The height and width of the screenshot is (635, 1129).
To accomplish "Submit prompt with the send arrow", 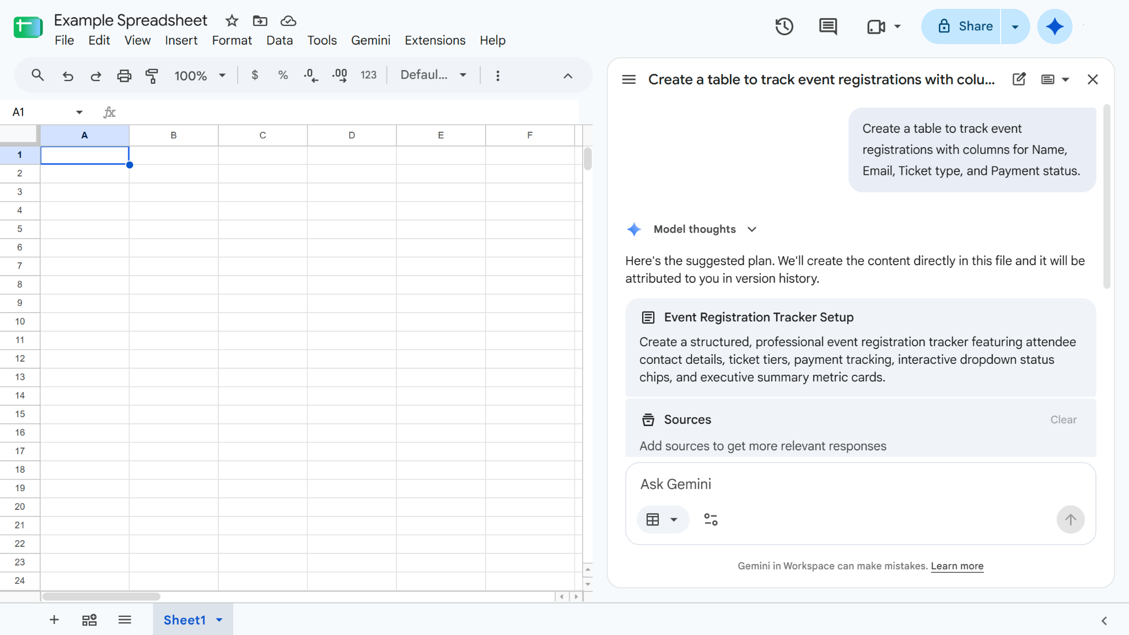I will (x=1070, y=519).
